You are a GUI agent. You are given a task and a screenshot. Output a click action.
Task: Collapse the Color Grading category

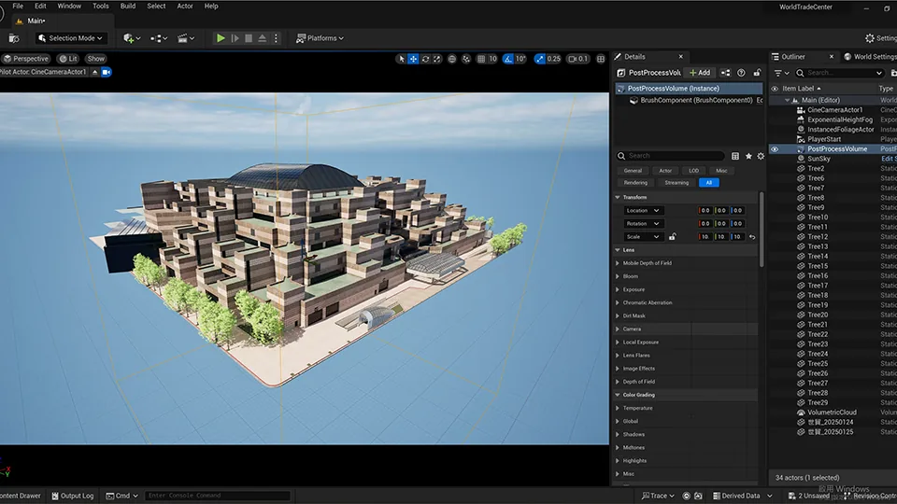[x=618, y=395]
